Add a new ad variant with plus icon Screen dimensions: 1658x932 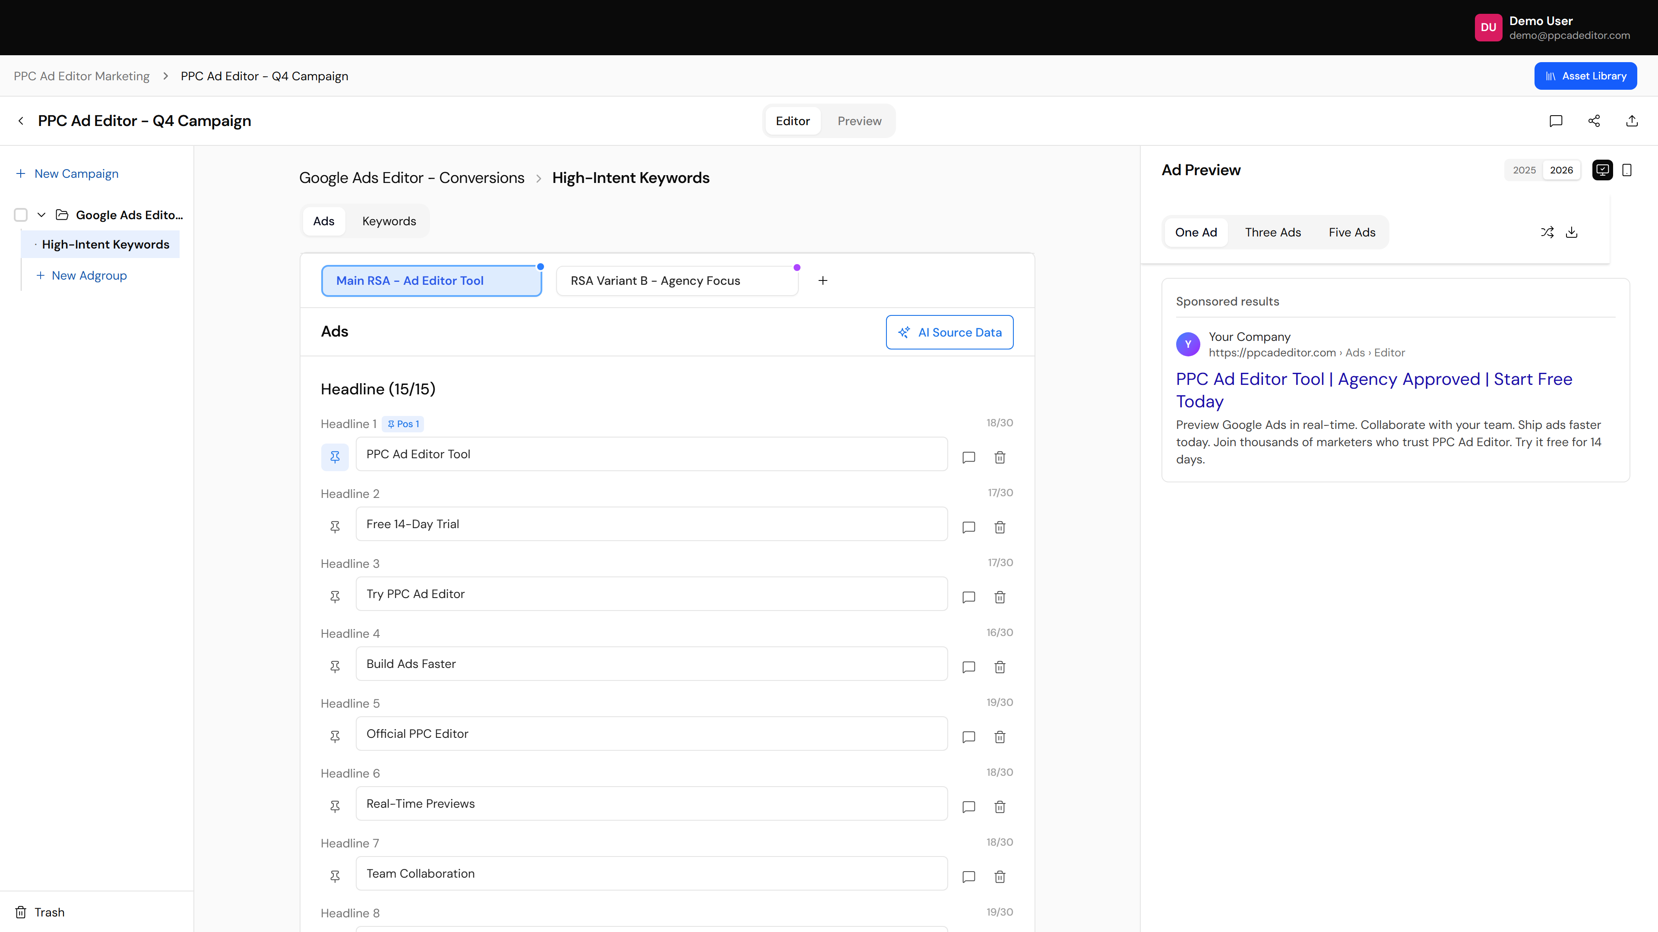(x=823, y=280)
